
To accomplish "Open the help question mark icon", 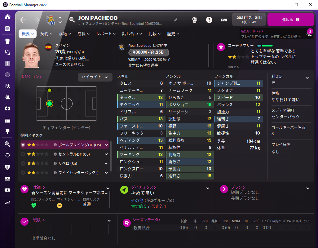I will tap(209, 20).
